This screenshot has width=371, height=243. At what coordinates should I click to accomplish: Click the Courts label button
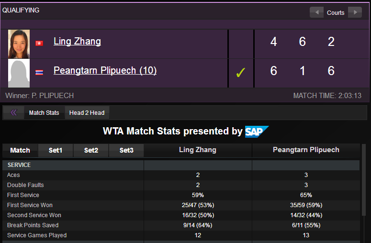[x=336, y=12]
